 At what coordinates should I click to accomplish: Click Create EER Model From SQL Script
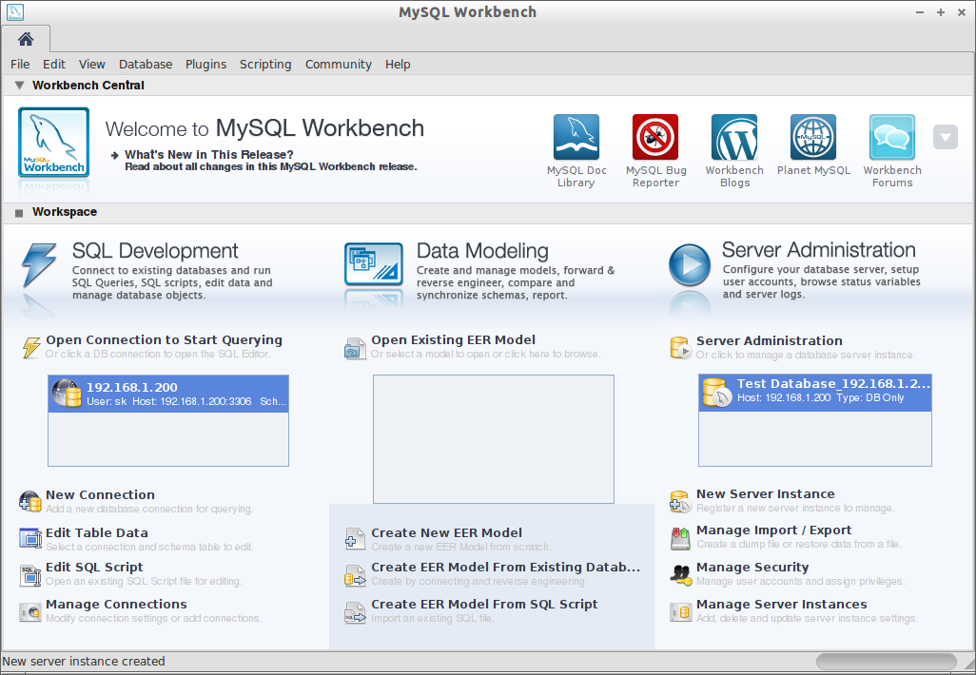tap(484, 605)
